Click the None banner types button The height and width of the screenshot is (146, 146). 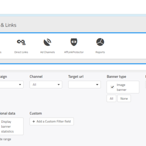pyautogui.click(x=124, y=99)
